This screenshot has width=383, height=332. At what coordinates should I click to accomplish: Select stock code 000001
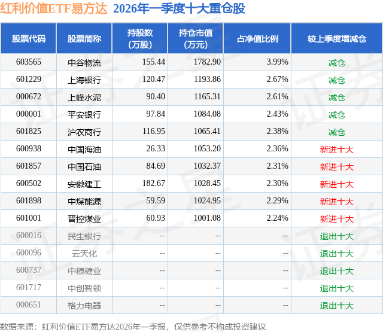tap(29, 114)
